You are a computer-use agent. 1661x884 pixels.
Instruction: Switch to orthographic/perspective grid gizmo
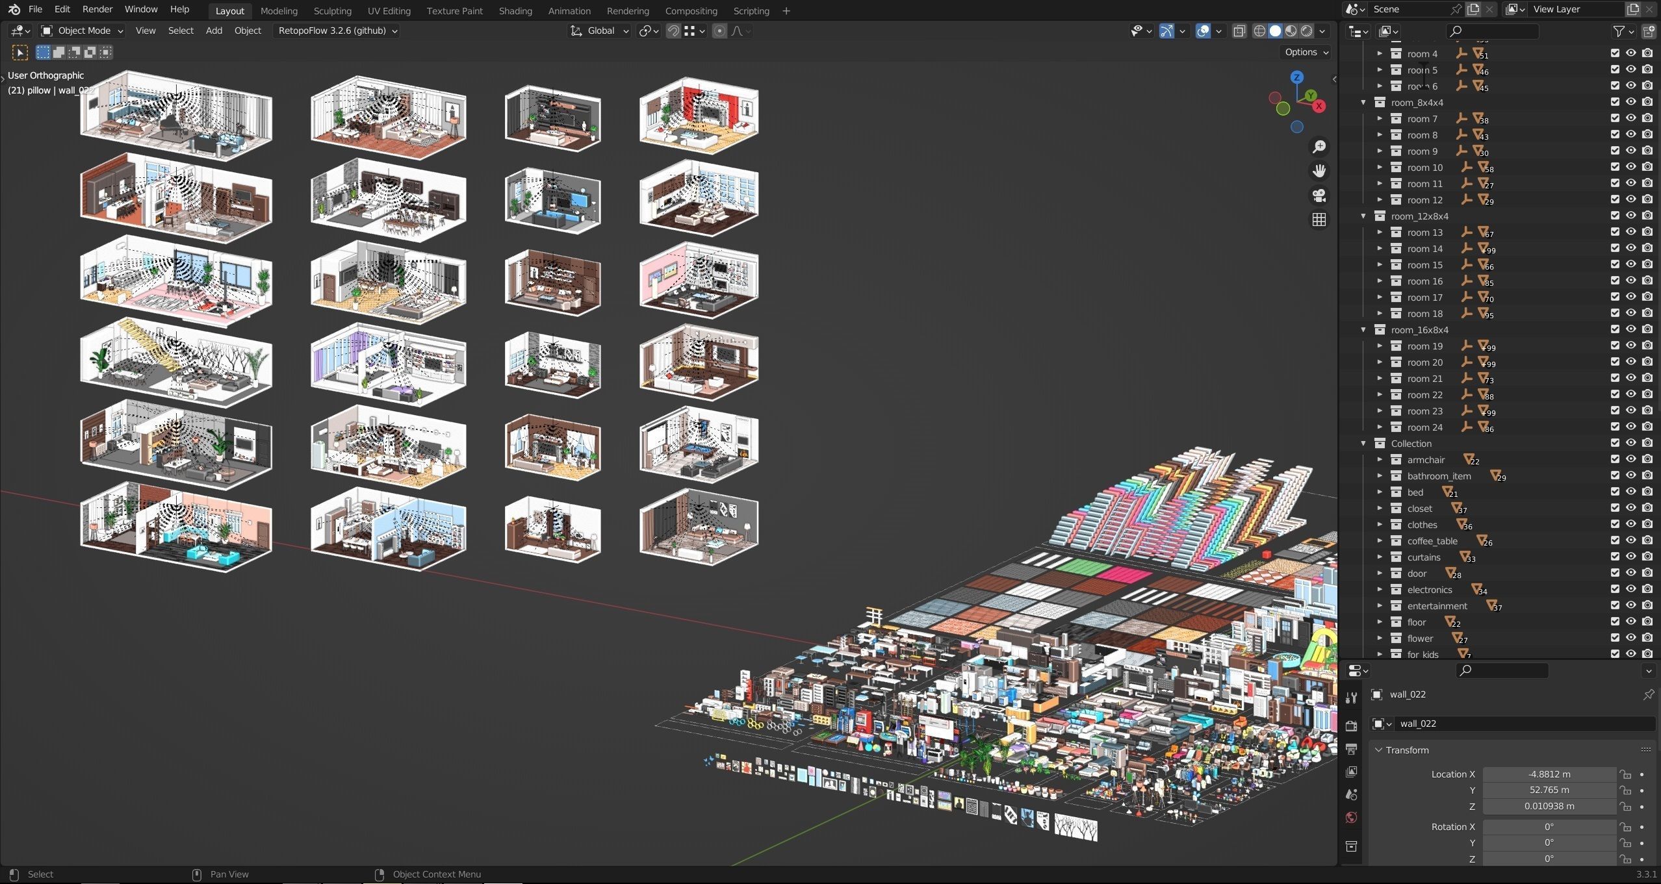pos(1319,220)
